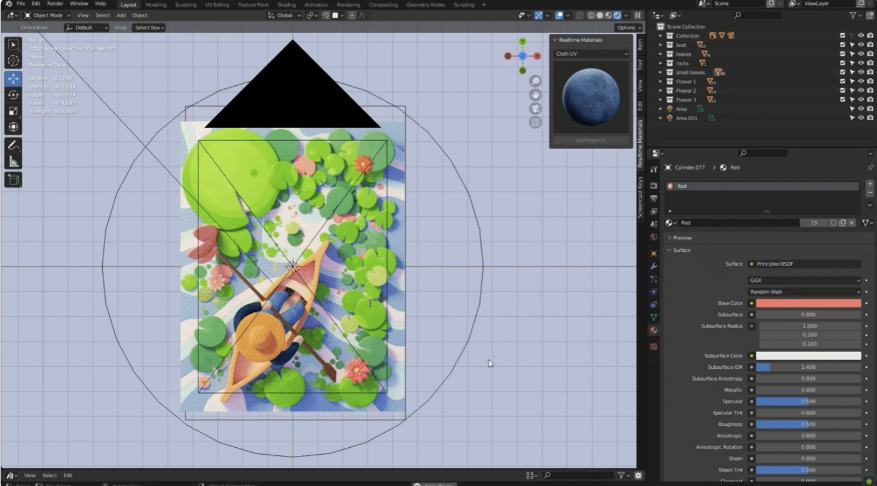Viewport: 877px width, 486px height.
Task: Choose the Add Cube tool
Action: tap(13, 180)
